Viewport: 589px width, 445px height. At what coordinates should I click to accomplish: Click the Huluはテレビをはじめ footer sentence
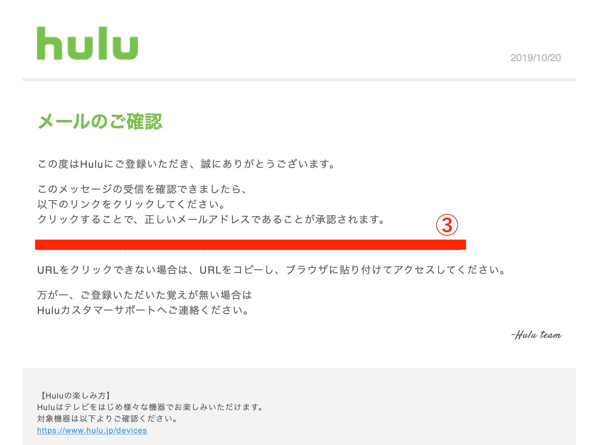150,407
